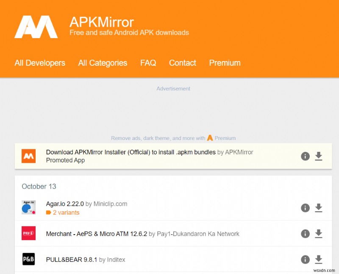Click the Pay1 Merchant app icon
Viewport: 339px width, 274px height.
tap(29, 234)
